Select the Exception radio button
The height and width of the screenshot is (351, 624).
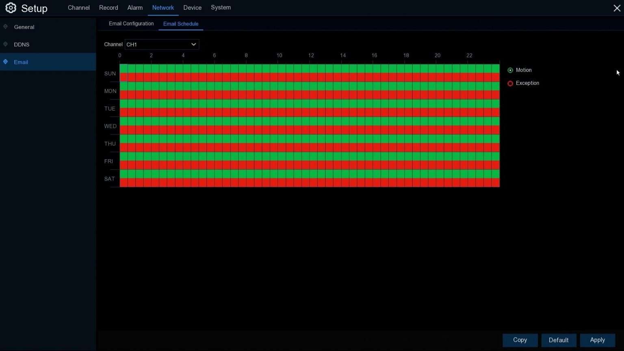[510, 83]
